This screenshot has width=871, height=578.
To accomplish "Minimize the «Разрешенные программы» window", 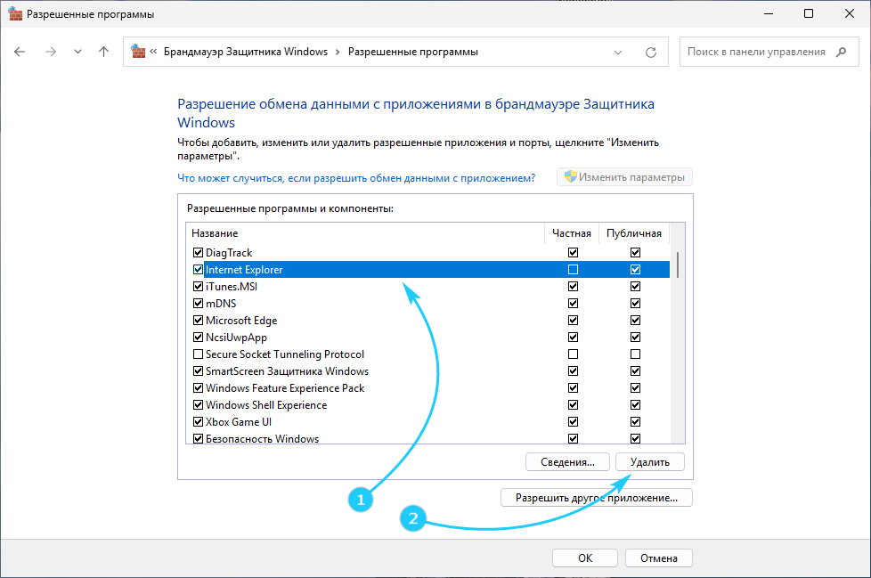I will [x=769, y=14].
